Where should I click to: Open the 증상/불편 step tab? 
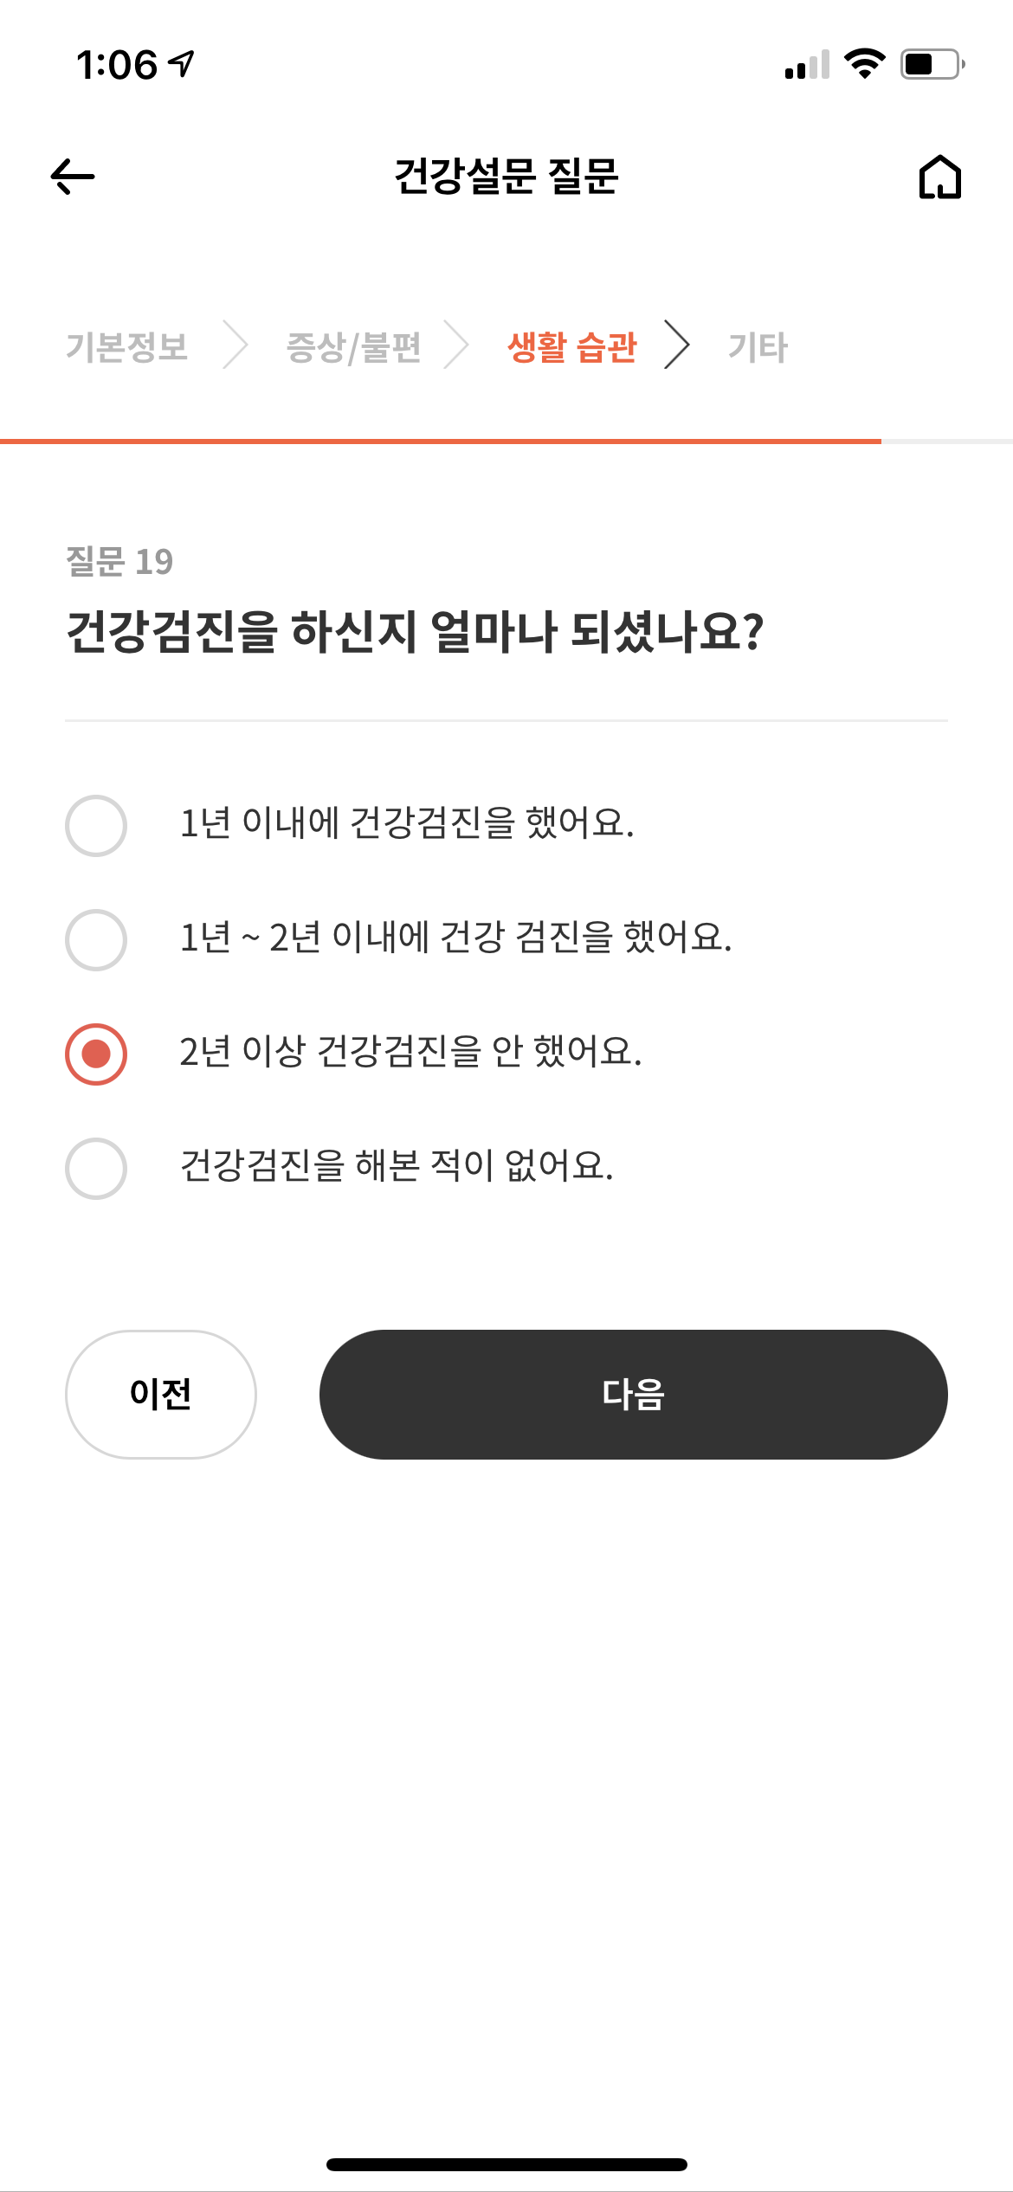353,347
